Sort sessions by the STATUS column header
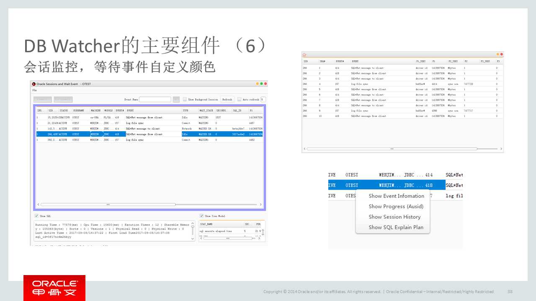This screenshot has width=536, height=301. (x=65, y=110)
